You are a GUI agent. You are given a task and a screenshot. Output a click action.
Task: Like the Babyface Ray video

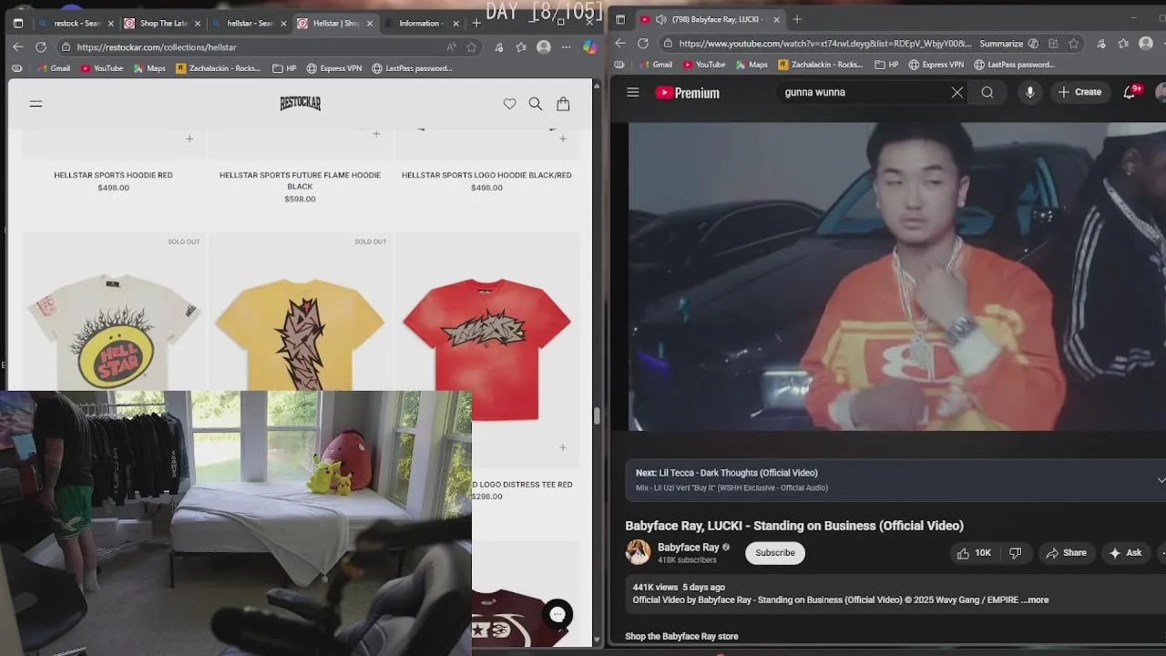pyautogui.click(x=973, y=553)
